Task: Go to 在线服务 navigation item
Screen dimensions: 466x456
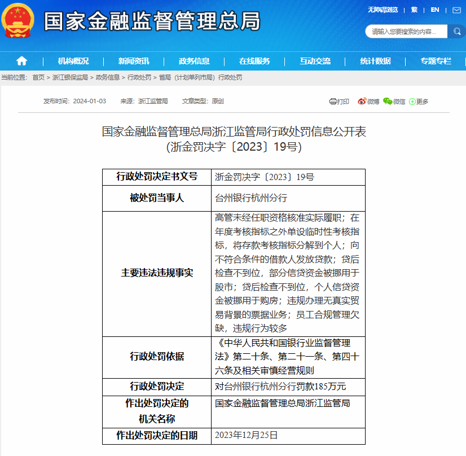Action: tap(254, 61)
